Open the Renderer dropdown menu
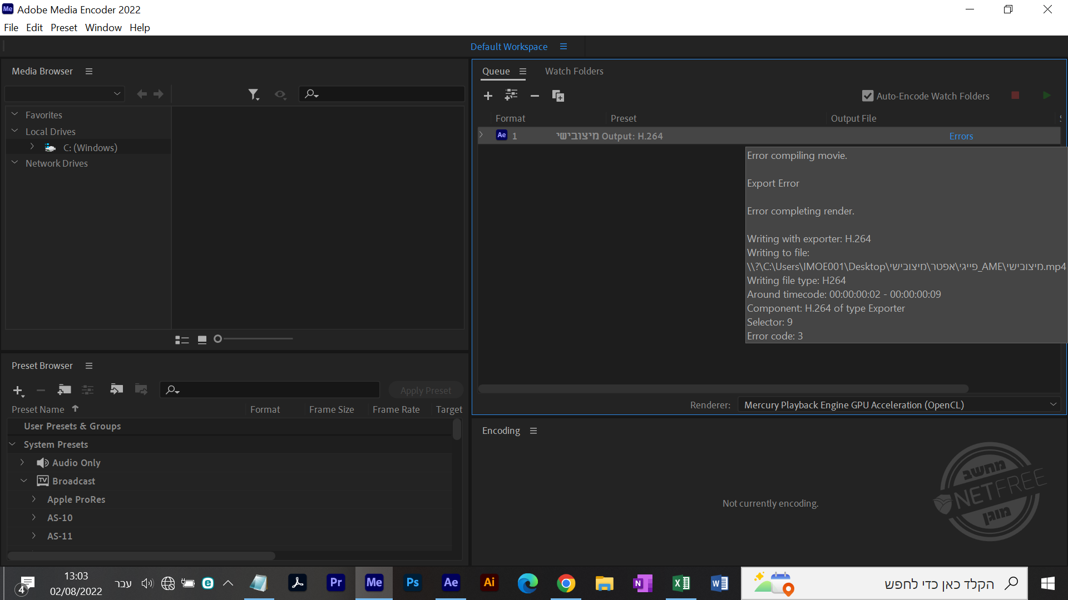Viewport: 1068px width, 600px height. click(898, 405)
